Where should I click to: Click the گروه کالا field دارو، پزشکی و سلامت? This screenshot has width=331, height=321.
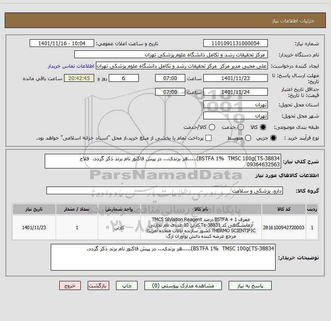(165, 190)
